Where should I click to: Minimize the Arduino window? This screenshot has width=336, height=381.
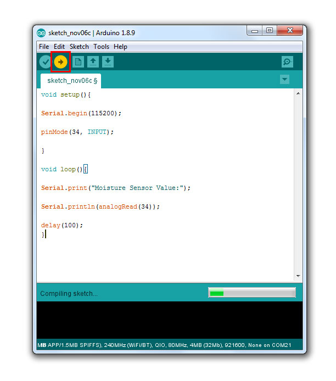pos(255,31)
